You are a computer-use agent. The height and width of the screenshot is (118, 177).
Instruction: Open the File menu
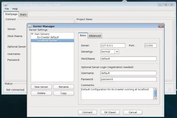click(7, 9)
